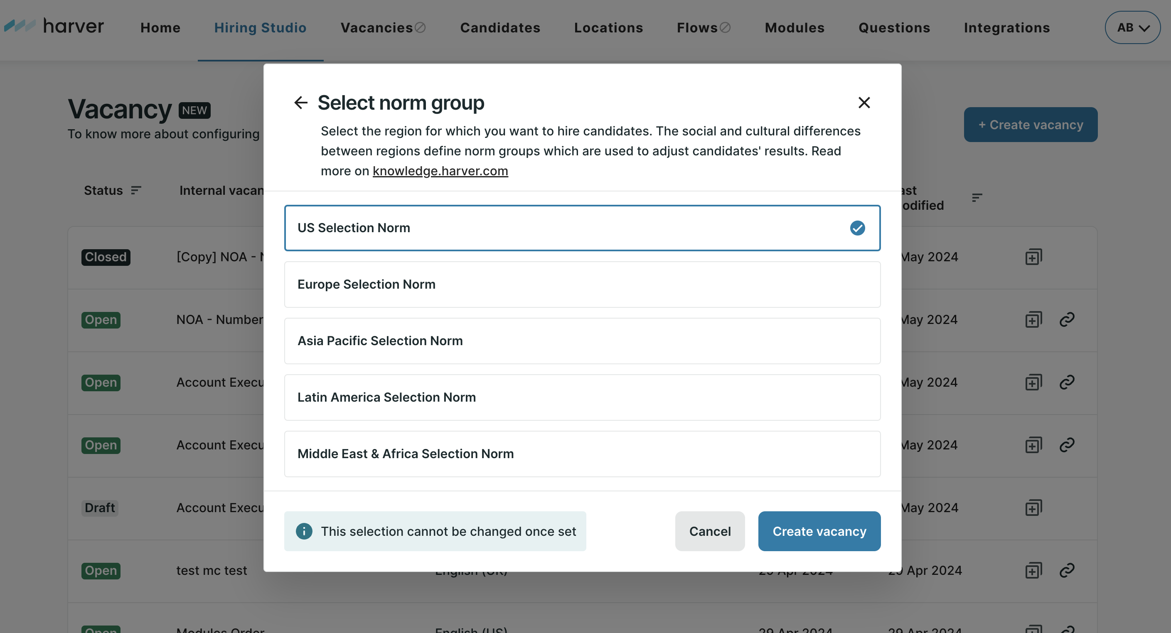Expand the AB user account menu
The image size is (1171, 633).
coord(1132,28)
